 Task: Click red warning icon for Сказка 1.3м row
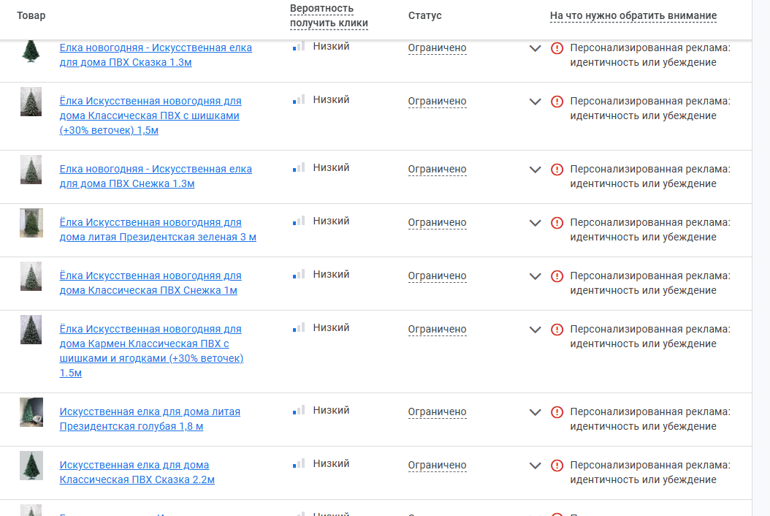(557, 48)
